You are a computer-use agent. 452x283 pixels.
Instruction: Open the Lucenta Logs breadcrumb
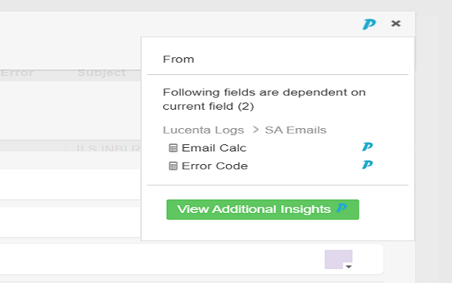pos(203,130)
